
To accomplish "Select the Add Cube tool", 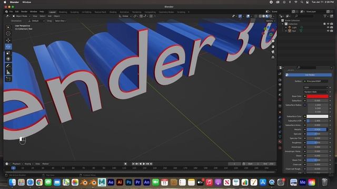I will [x=8, y=79].
